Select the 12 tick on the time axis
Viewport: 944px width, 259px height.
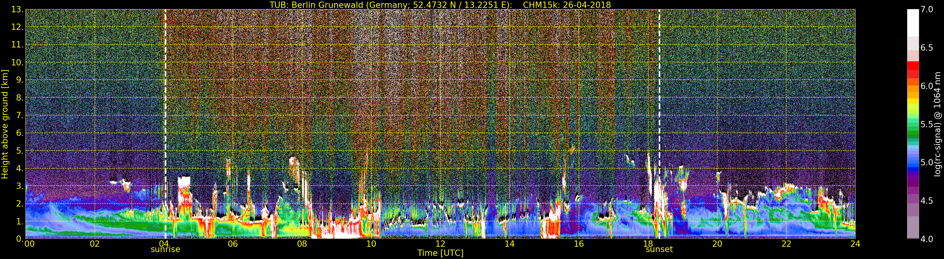(x=440, y=244)
